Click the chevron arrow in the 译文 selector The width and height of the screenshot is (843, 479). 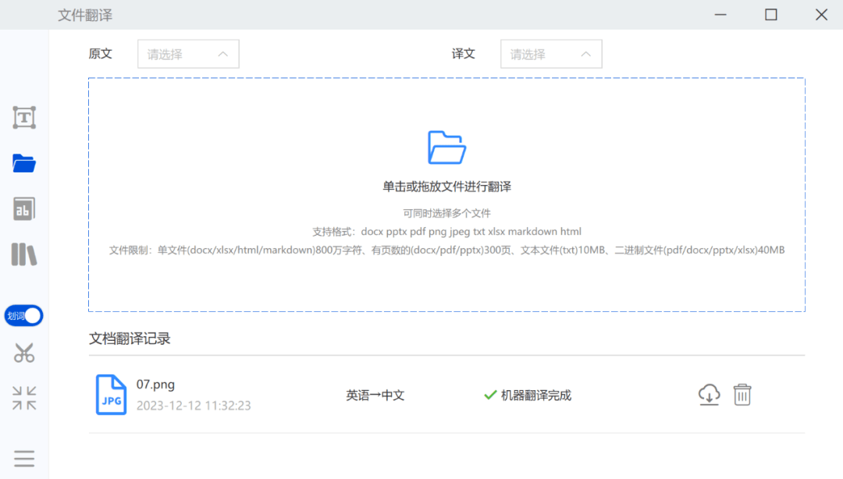coord(586,55)
